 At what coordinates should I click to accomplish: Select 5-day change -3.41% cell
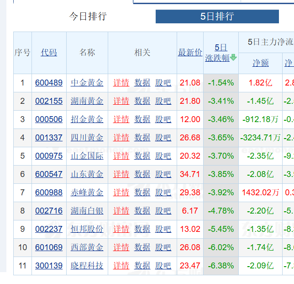tap(221, 101)
